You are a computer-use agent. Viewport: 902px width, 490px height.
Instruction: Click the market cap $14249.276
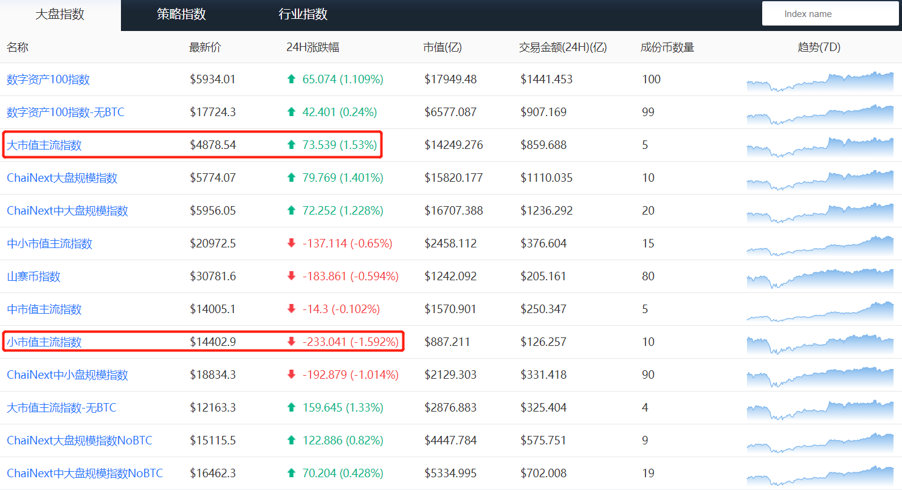[453, 145]
